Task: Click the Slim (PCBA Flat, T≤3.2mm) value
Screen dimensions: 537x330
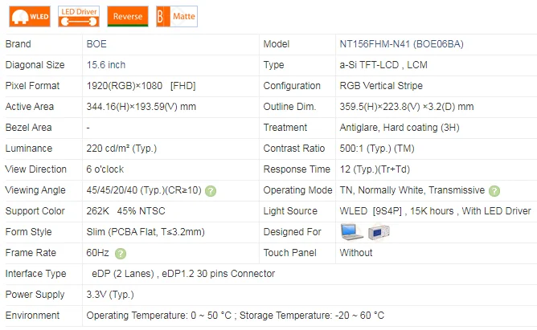Action: pos(146,232)
